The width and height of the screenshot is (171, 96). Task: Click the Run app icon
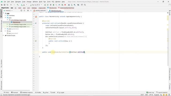click(45, 5)
